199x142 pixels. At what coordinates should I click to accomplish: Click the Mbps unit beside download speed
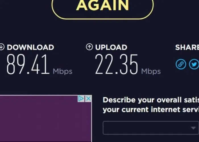63,71
